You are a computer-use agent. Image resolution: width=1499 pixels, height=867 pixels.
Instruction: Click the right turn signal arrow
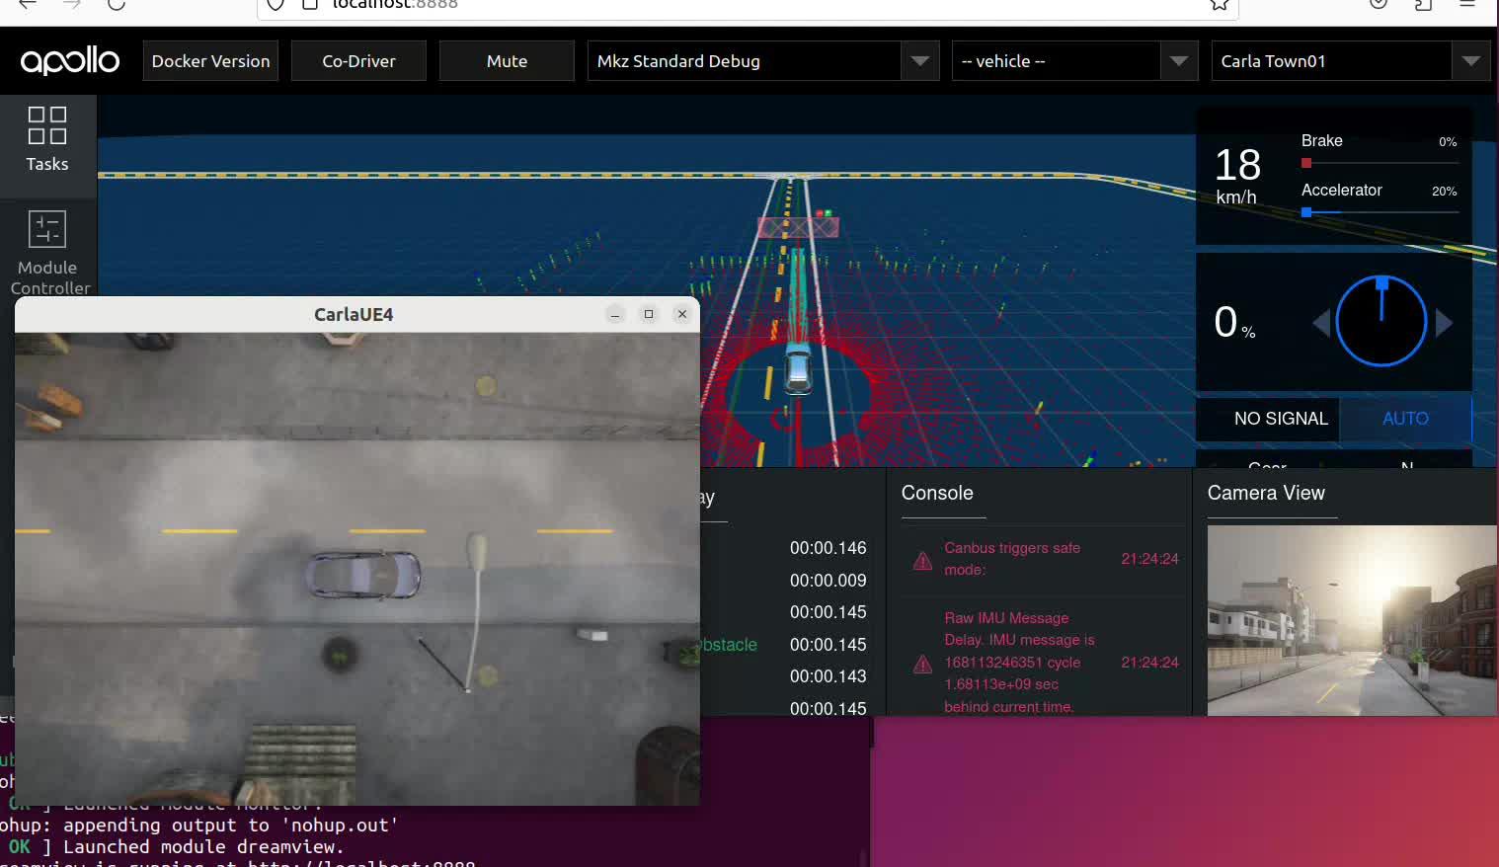click(1444, 323)
